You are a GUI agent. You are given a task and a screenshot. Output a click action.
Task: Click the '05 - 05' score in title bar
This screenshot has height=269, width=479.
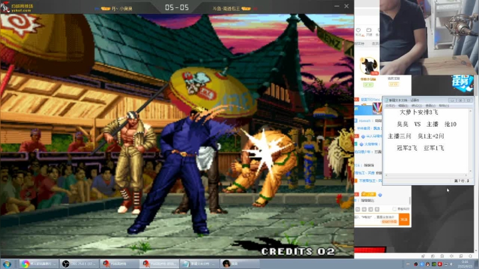click(x=176, y=7)
